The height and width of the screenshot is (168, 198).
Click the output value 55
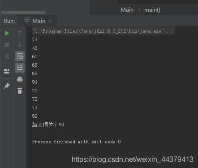tap(34, 73)
